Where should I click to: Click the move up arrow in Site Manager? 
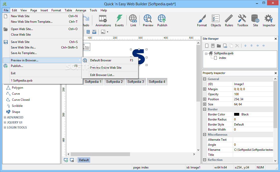point(245,46)
